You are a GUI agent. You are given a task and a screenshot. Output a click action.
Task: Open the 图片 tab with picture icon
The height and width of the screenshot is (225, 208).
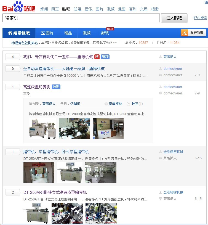pos(47,33)
